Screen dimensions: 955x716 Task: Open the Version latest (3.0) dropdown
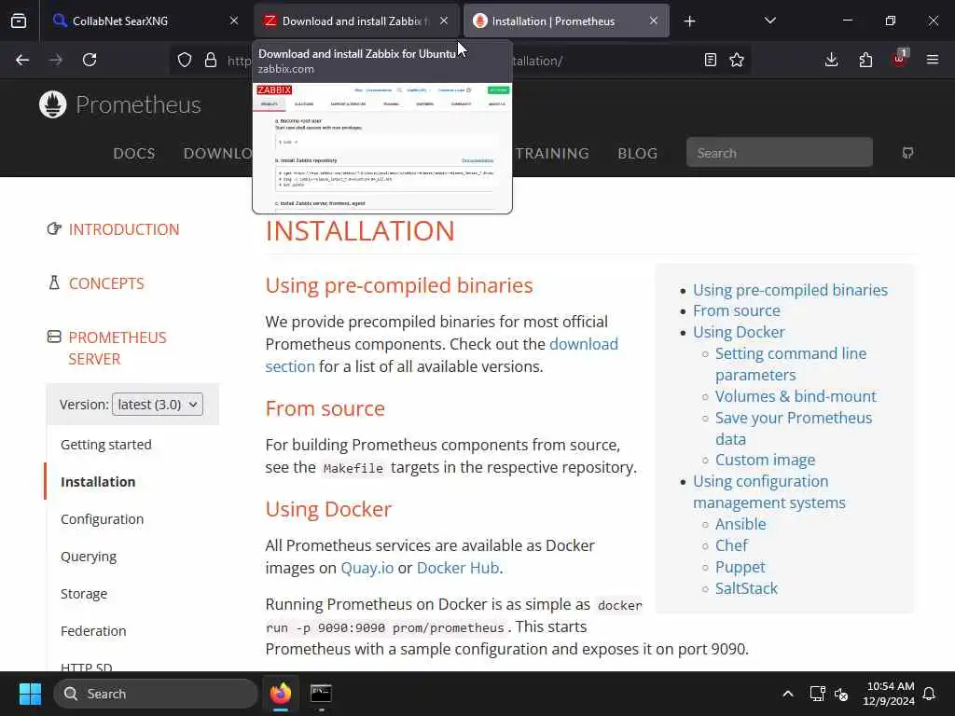[x=158, y=405]
